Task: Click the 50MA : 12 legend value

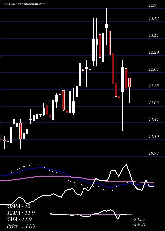Action: tap(18, 206)
